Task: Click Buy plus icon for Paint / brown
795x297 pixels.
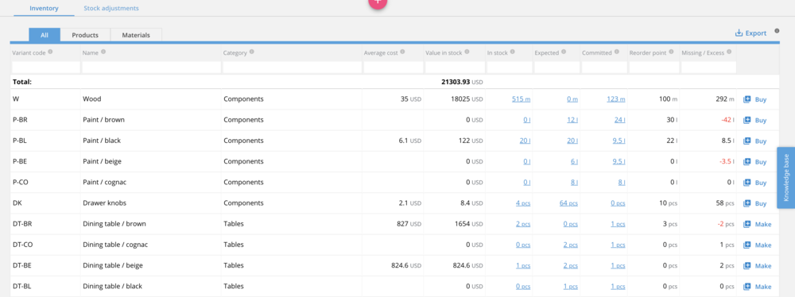Action: 747,121
